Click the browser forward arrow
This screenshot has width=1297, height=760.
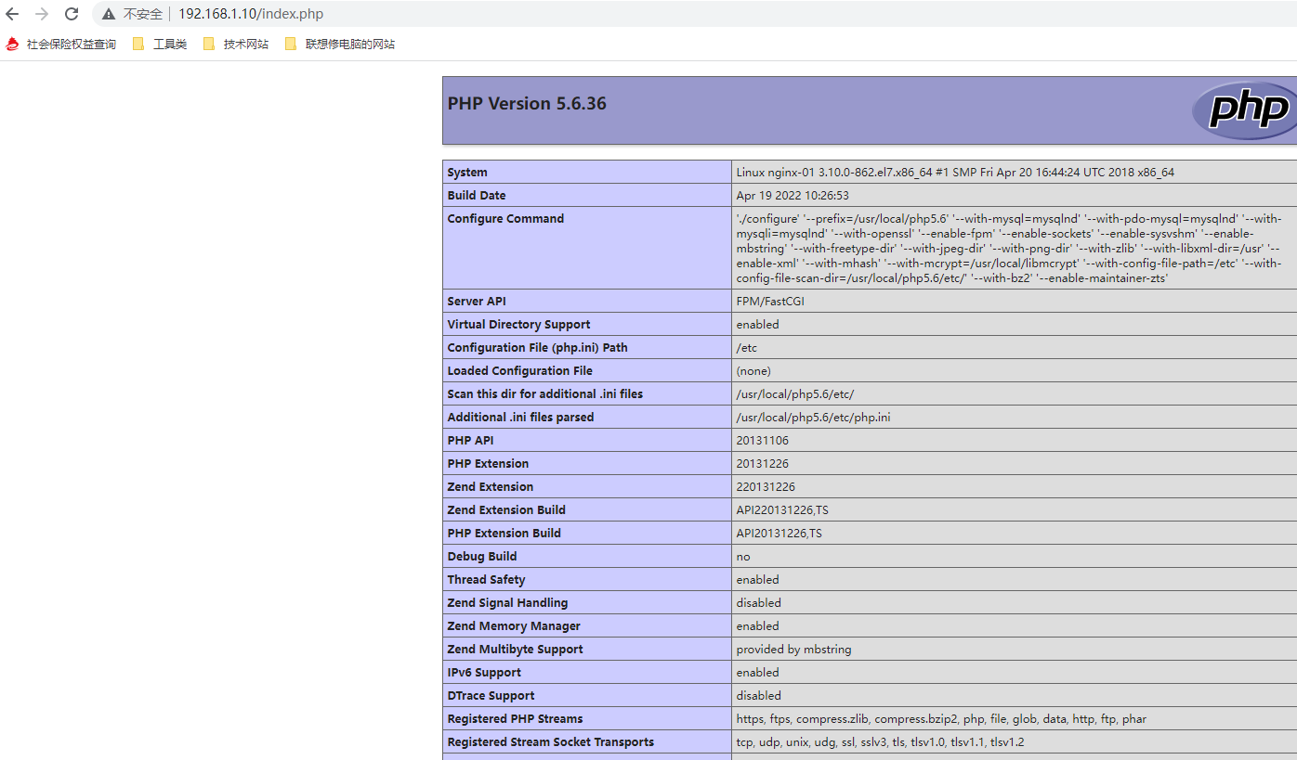tap(42, 14)
